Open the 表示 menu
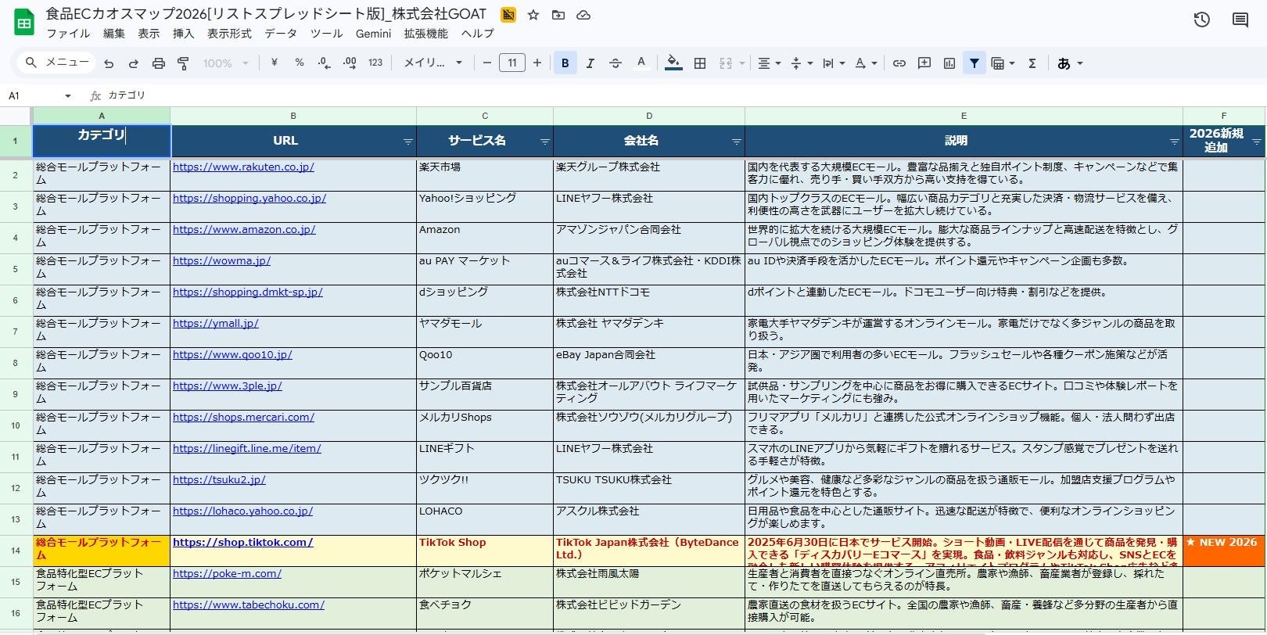Viewport: 1267px width, 635px height. pyautogui.click(x=149, y=34)
